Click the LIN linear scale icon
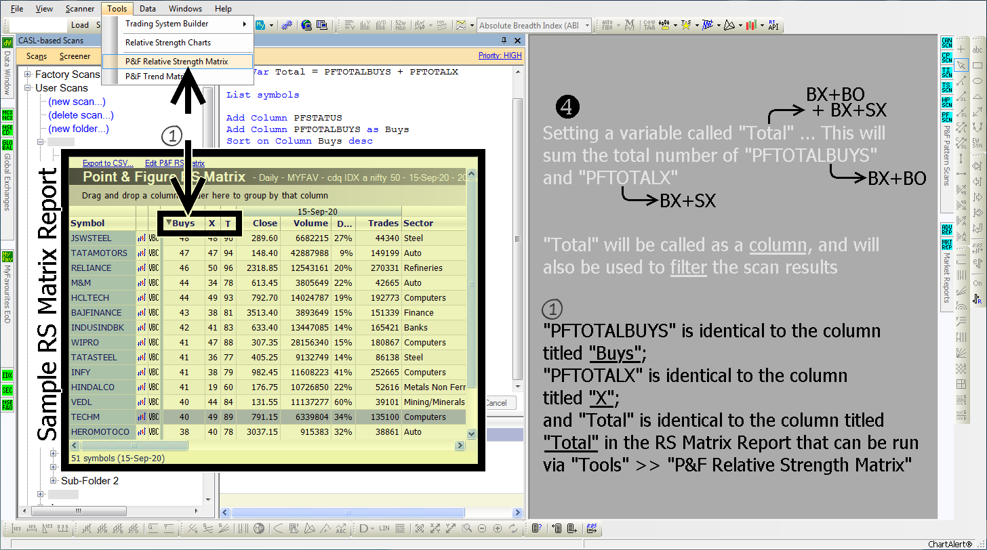Screen dimensions: 987x550 [384, 528]
